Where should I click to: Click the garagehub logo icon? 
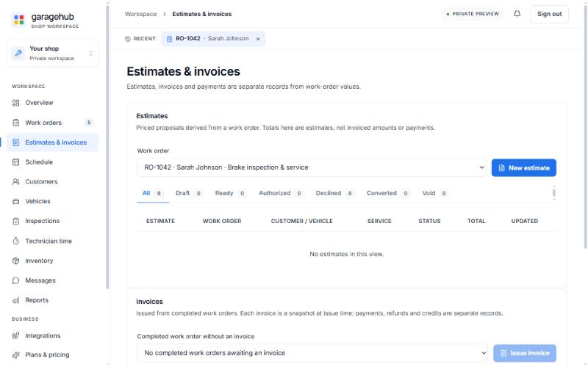[x=19, y=19]
